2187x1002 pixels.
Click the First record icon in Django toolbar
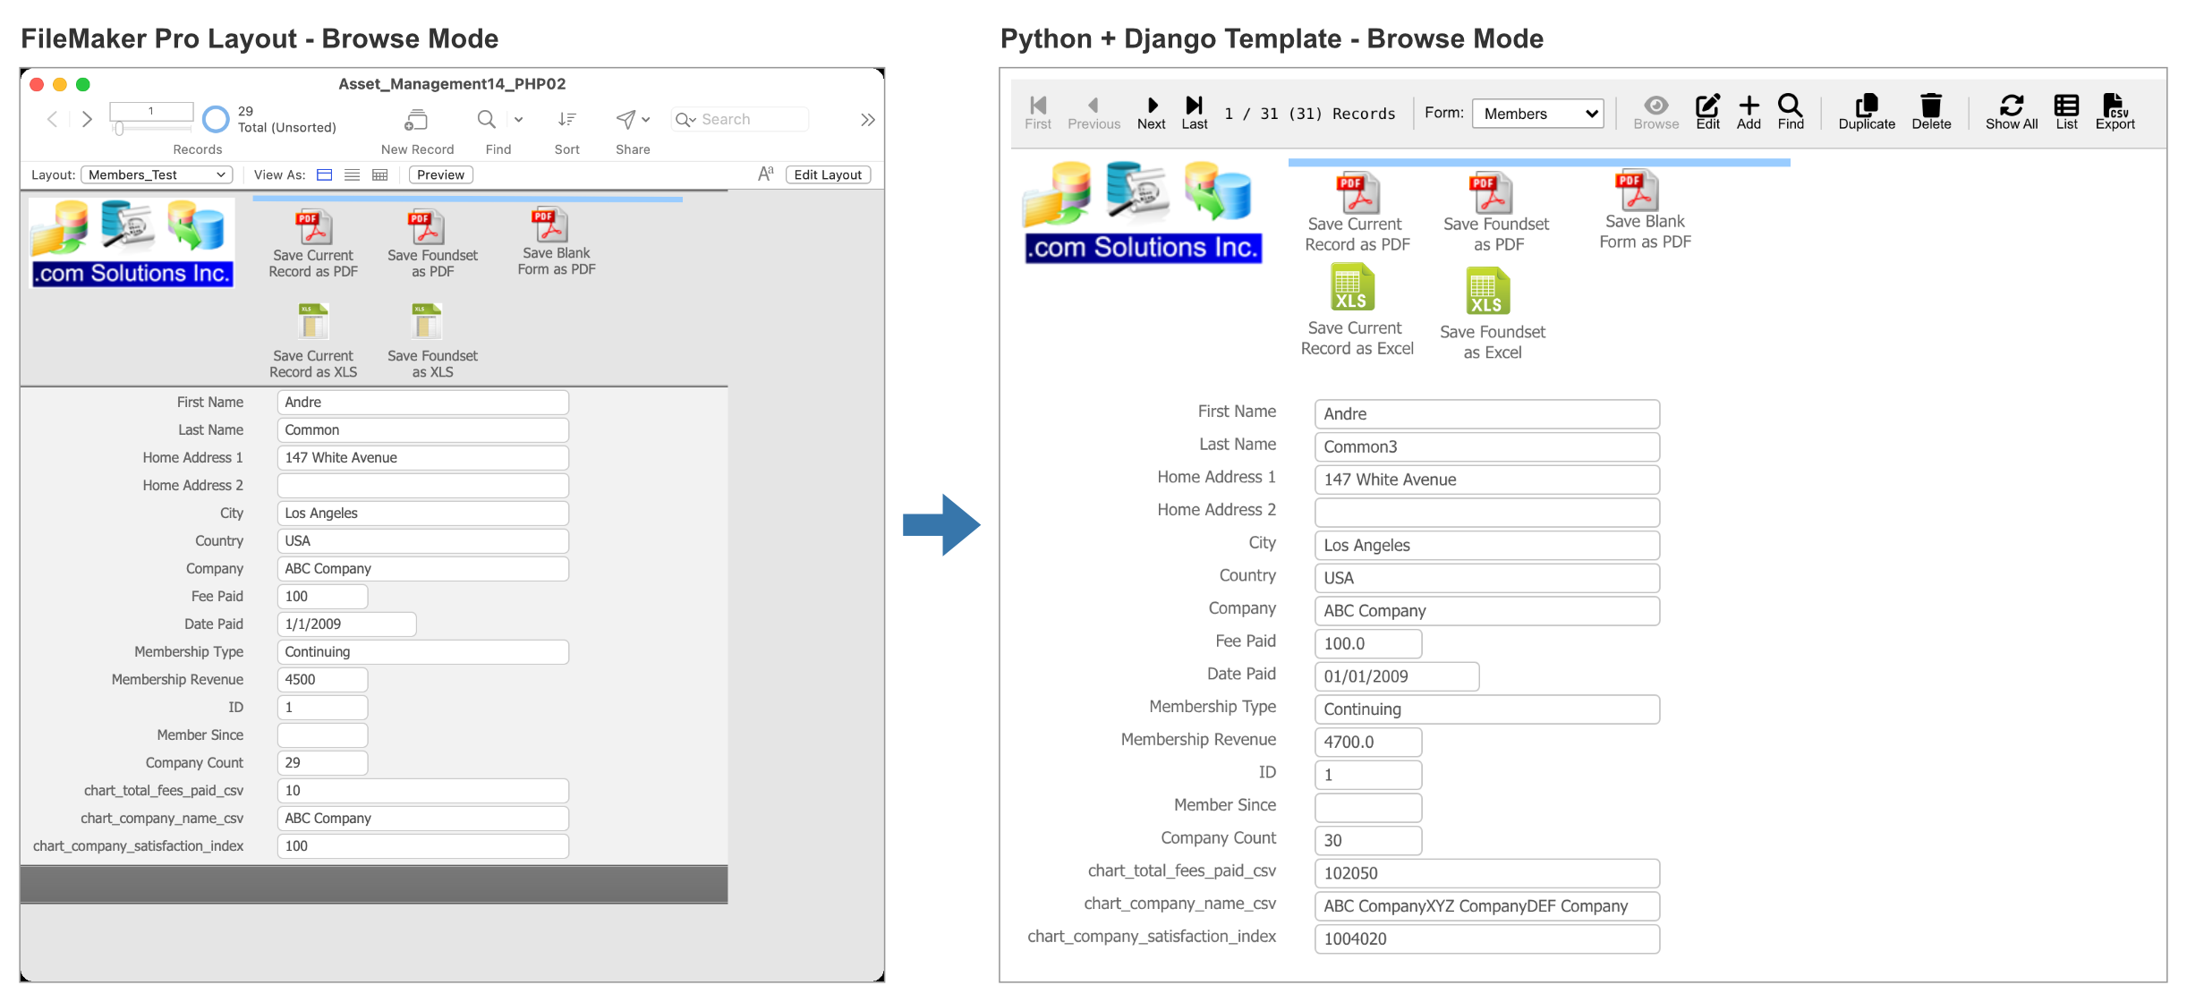coord(1038,105)
